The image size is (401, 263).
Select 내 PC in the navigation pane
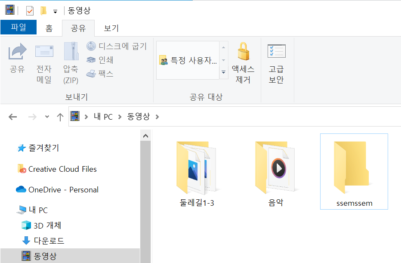click(32, 210)
